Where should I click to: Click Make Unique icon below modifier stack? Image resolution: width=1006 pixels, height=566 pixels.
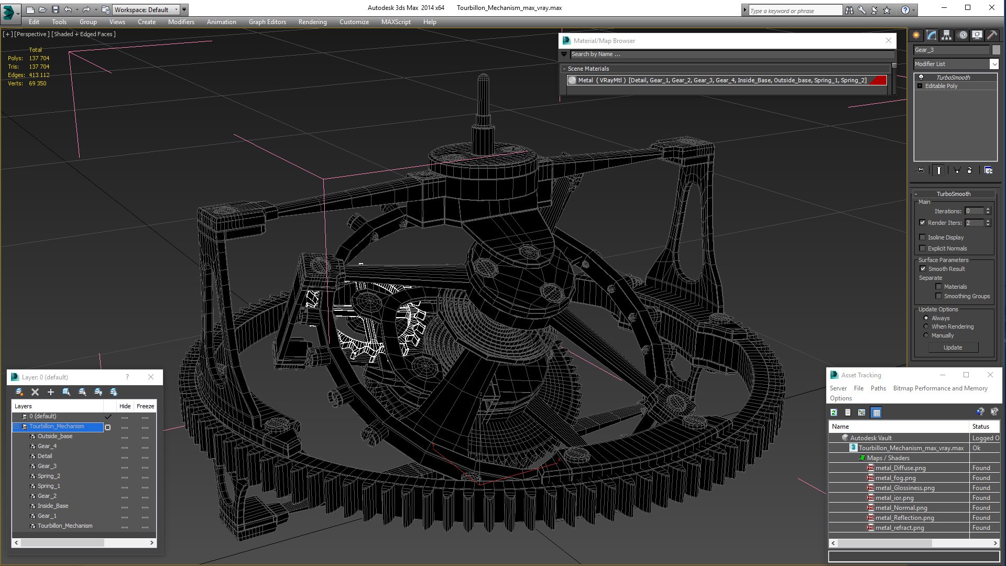(957, 170)
